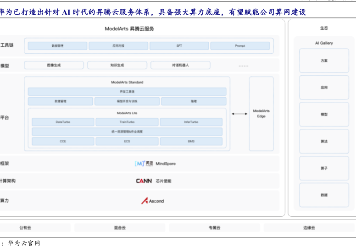
Task: Click the SFT box
Action: 179,46
